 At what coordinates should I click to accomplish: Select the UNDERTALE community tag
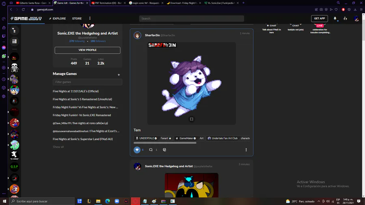pos(146,138)
